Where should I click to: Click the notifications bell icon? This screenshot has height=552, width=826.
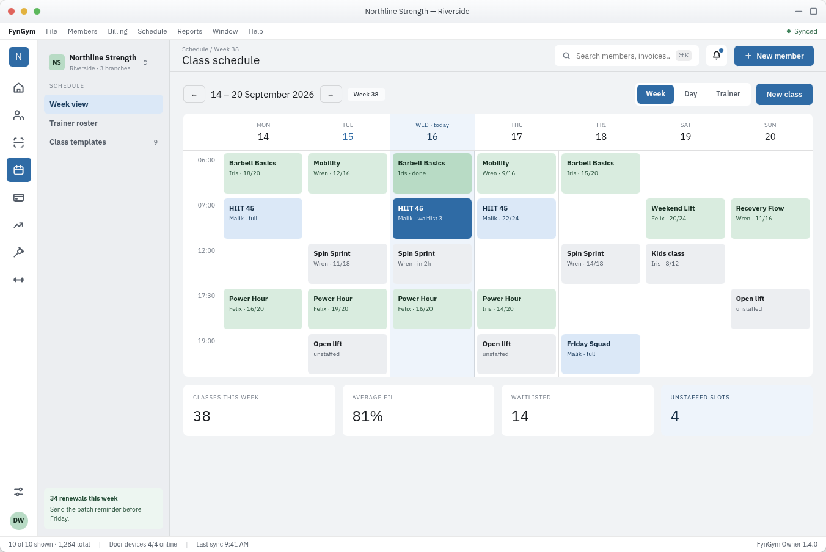click(717, 56)
